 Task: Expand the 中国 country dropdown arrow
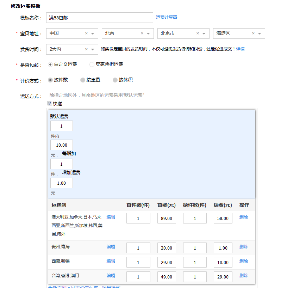[x=93, y=33]
